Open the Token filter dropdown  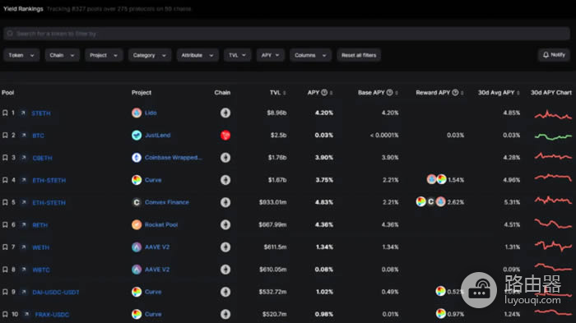pyautogui.click(x=21, y=55)
